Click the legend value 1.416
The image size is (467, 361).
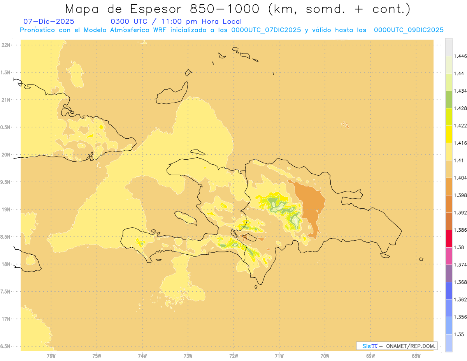(460, 143)
